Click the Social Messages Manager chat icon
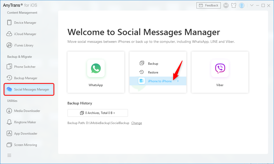This screenshot has width=274, height=164. (x=9, y=89)
